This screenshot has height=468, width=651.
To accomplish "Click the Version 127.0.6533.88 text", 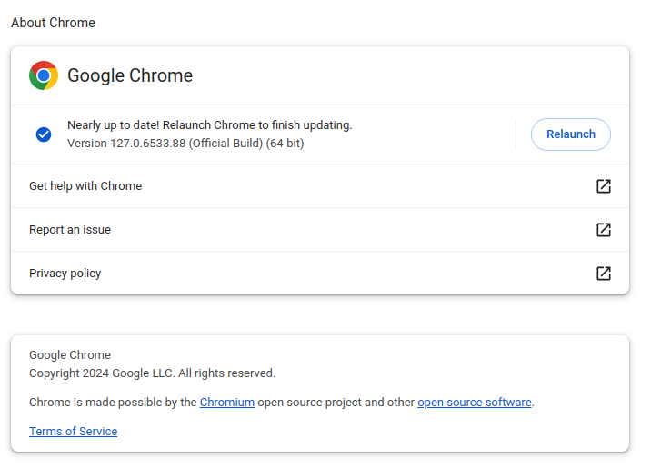I will coord(185,144).
